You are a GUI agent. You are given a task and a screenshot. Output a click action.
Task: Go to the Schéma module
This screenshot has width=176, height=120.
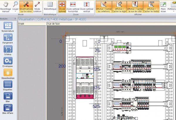[x=8, y=50]
